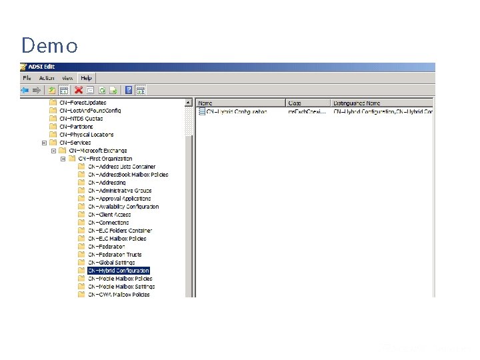Open the Properties toolbar icon
The image size is (480, 360).
click(x=90, y=90)
